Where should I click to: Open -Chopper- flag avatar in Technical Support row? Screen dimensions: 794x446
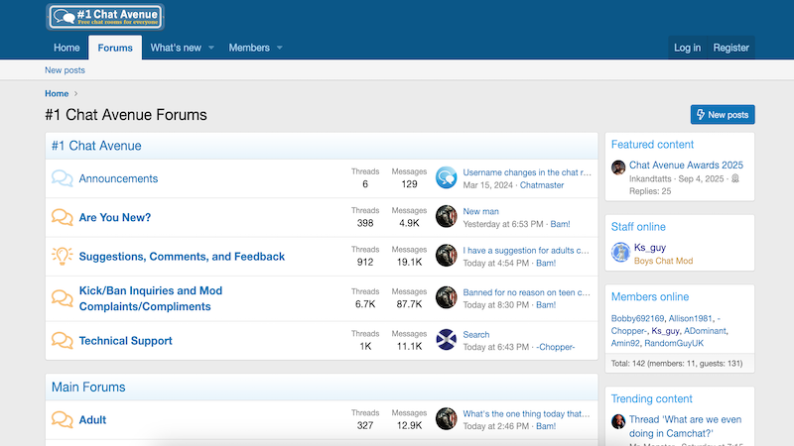point(446,340)
